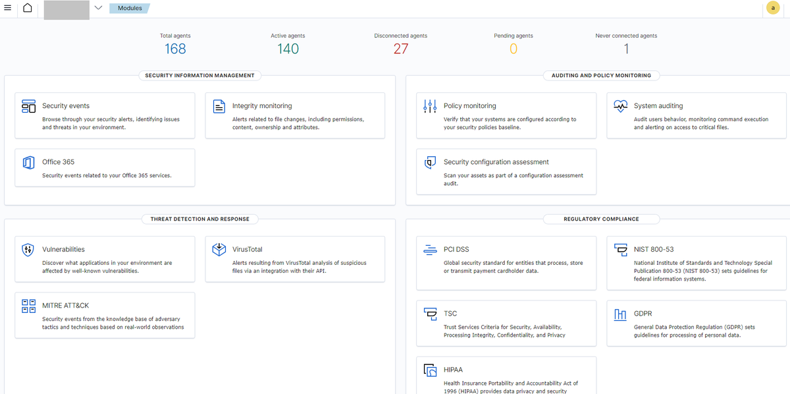This screenshot has height=394, width=790.
Task: Click the GDPR chart icon
Action: (620, 314)
